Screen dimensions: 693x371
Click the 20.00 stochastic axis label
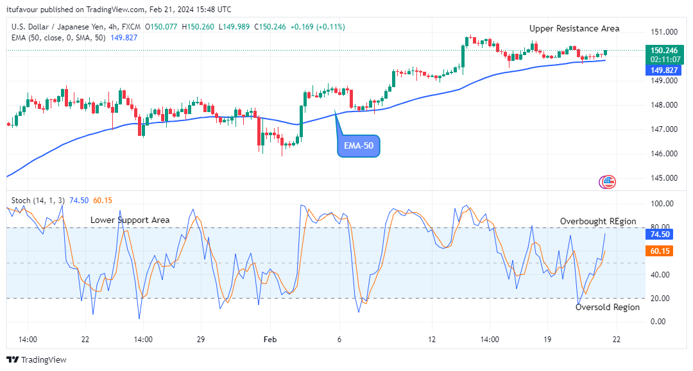(x=660, y=298)
